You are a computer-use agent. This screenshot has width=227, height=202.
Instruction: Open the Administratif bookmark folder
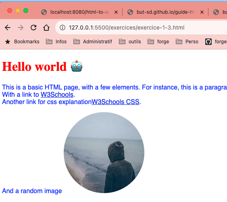(93, 42)
